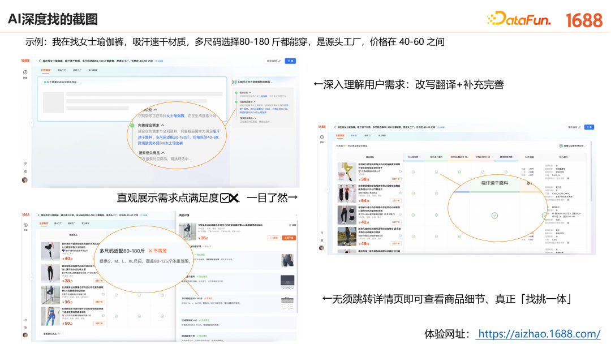Viewport: 611px width, 344px height.
Task: Click the 核心属性 column header in the table
Action: point(563,157)
